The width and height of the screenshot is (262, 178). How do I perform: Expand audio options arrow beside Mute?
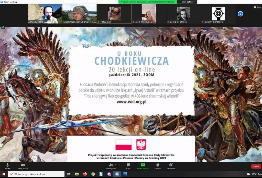coord(13,165)
